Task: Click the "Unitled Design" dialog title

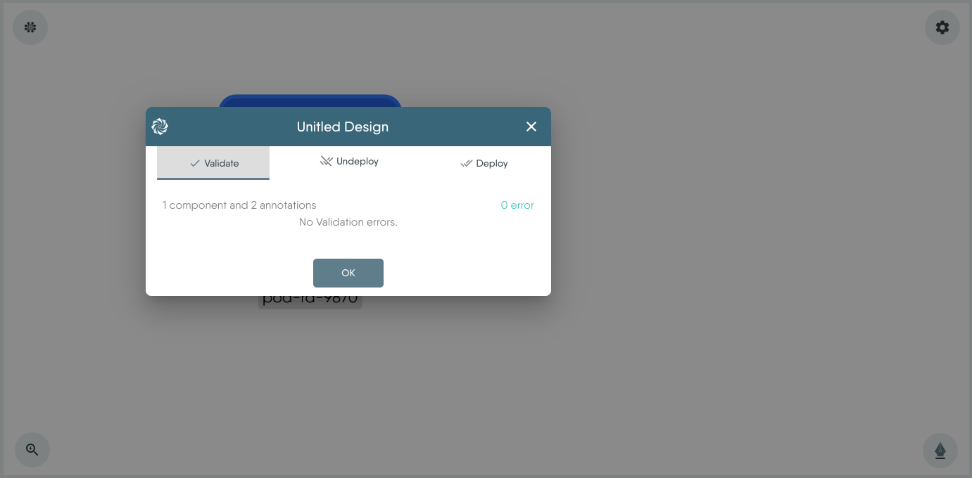Action: tap(342, 127)
